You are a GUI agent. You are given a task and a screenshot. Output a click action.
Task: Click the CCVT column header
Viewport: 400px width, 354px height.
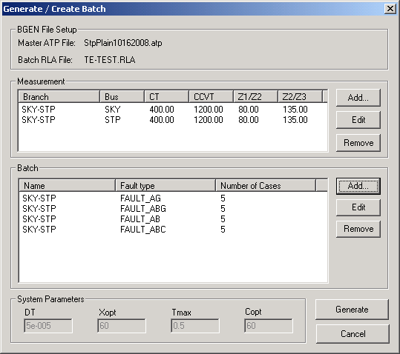(x=211, y=97)
